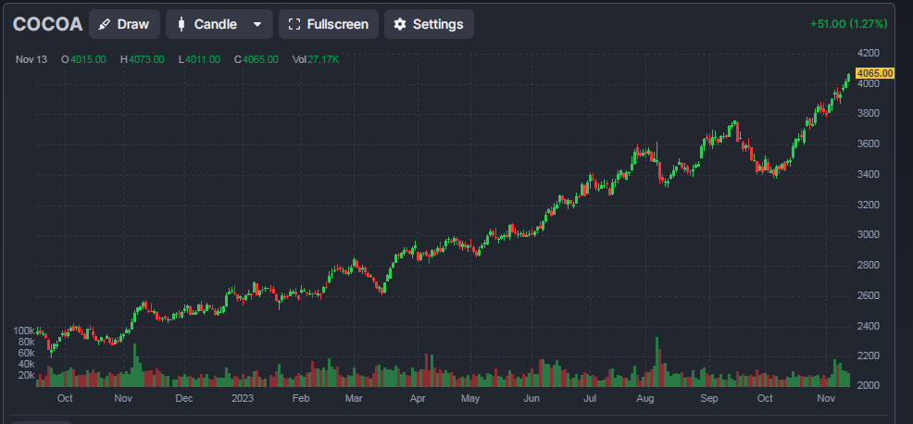Click the +51.00 (1.27%) price change
The image size is (913, 424).
click(x=848, y=24)
